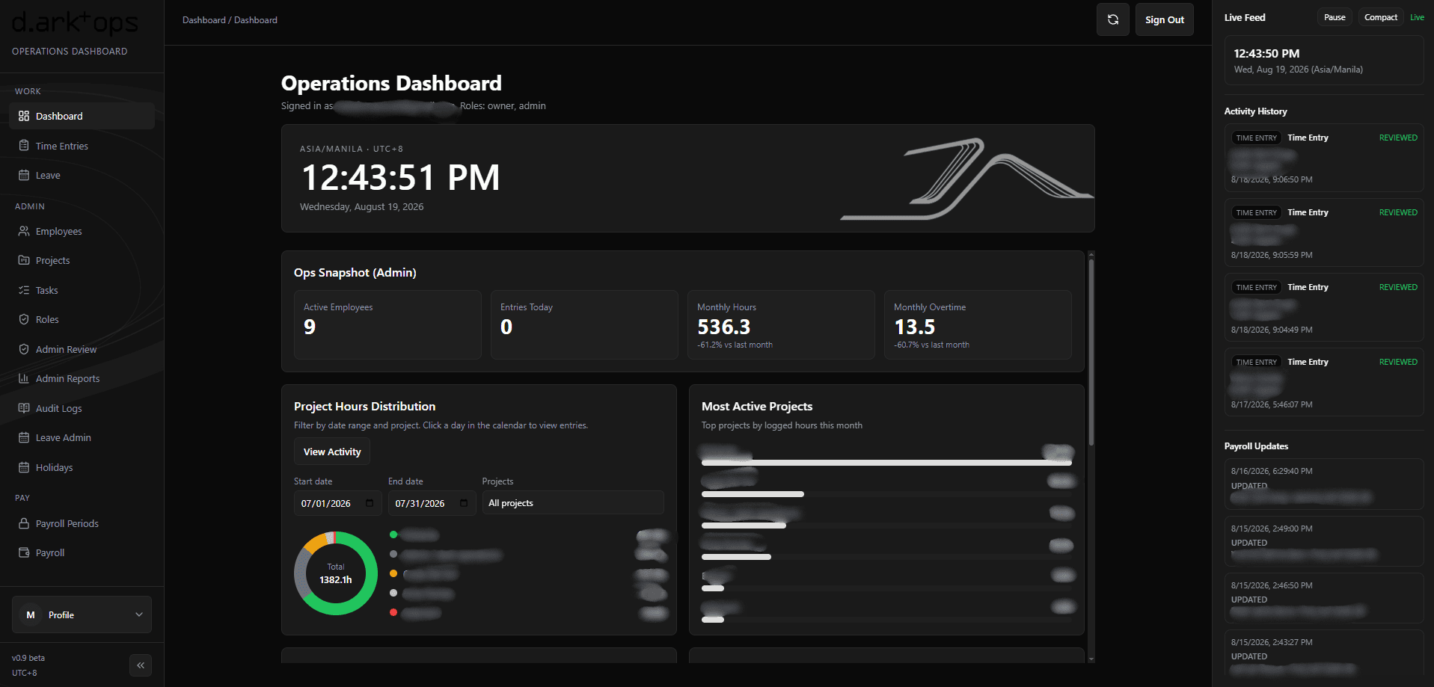Open Time Entry activity from 9:06:50 PM
1434x687 pixels.
click(x=1324, y=158)
